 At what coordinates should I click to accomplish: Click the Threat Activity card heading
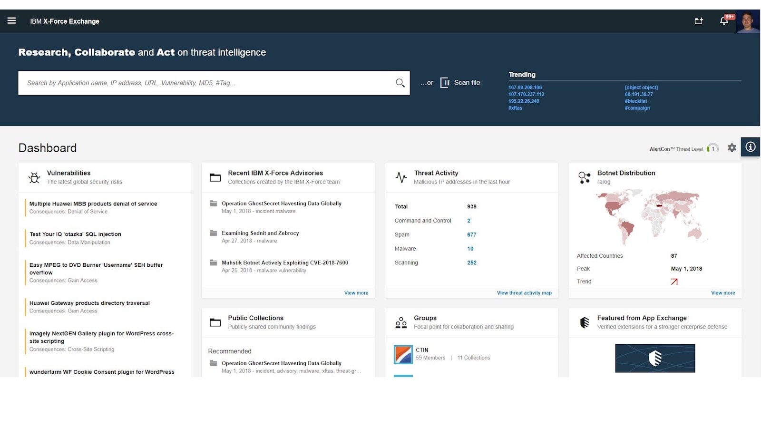pyautogui.click(x=436, y=173)
